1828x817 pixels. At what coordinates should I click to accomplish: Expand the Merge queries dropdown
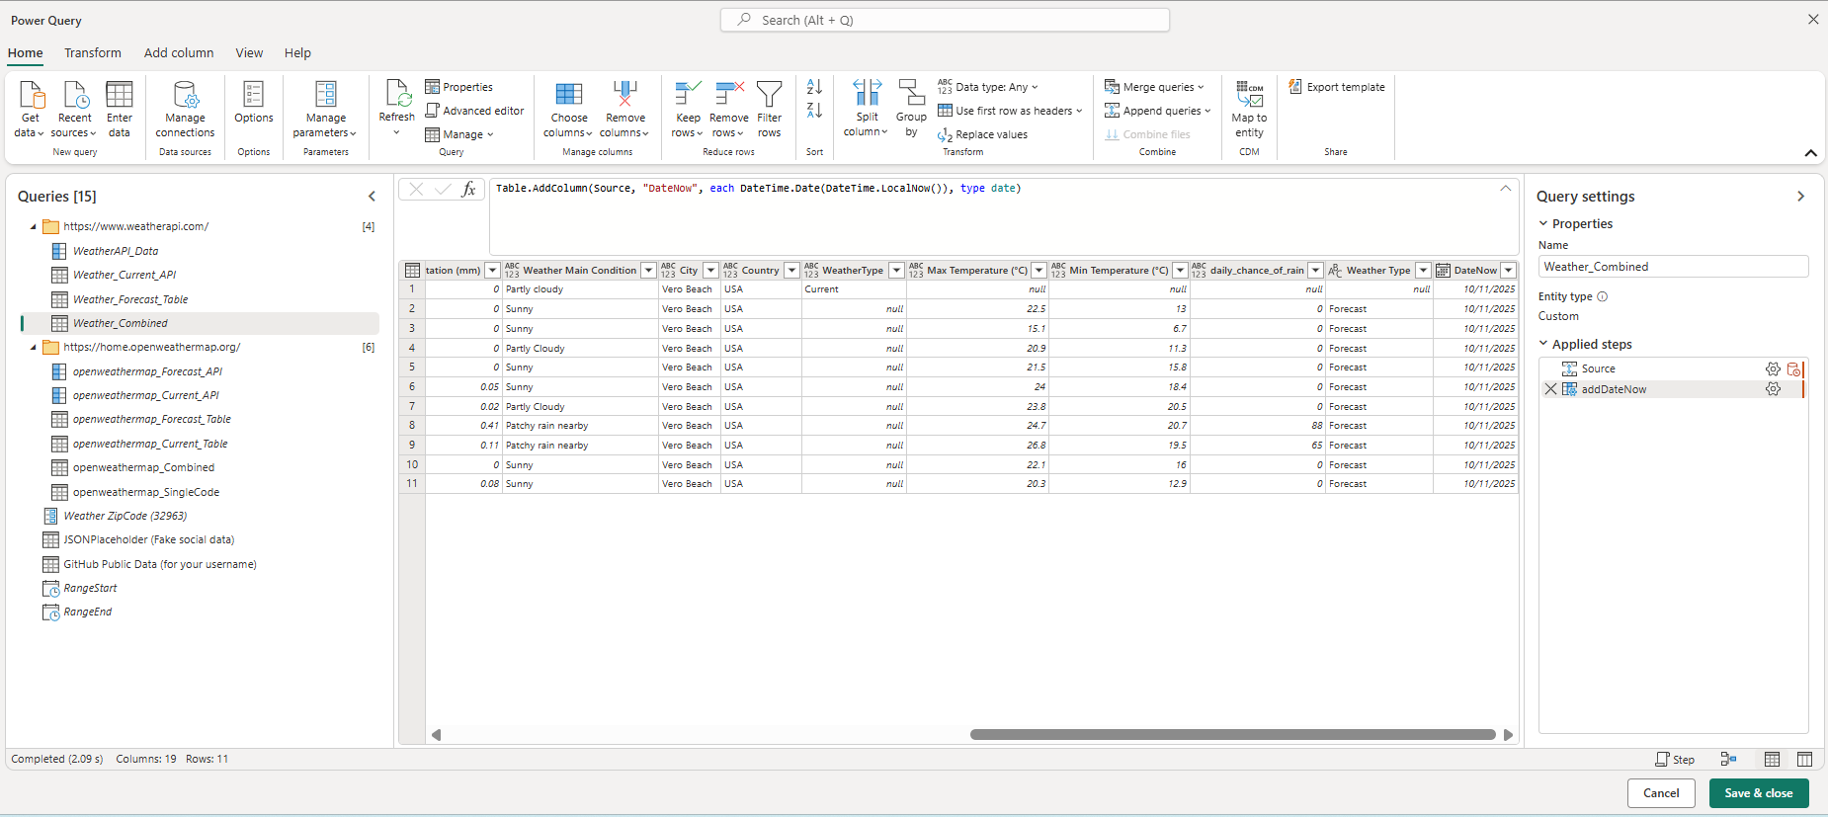click(x=1201, y=87)
